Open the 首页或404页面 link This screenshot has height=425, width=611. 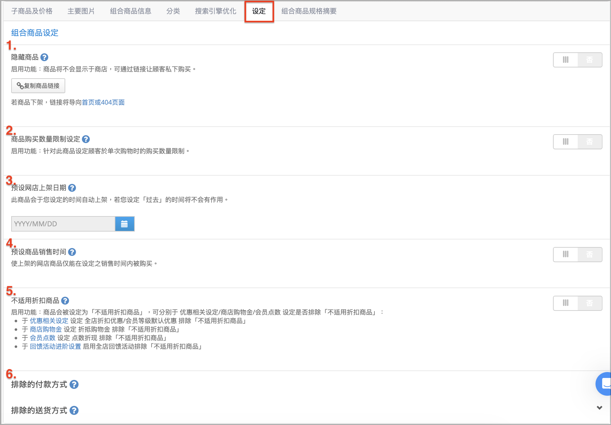[103, 103]
